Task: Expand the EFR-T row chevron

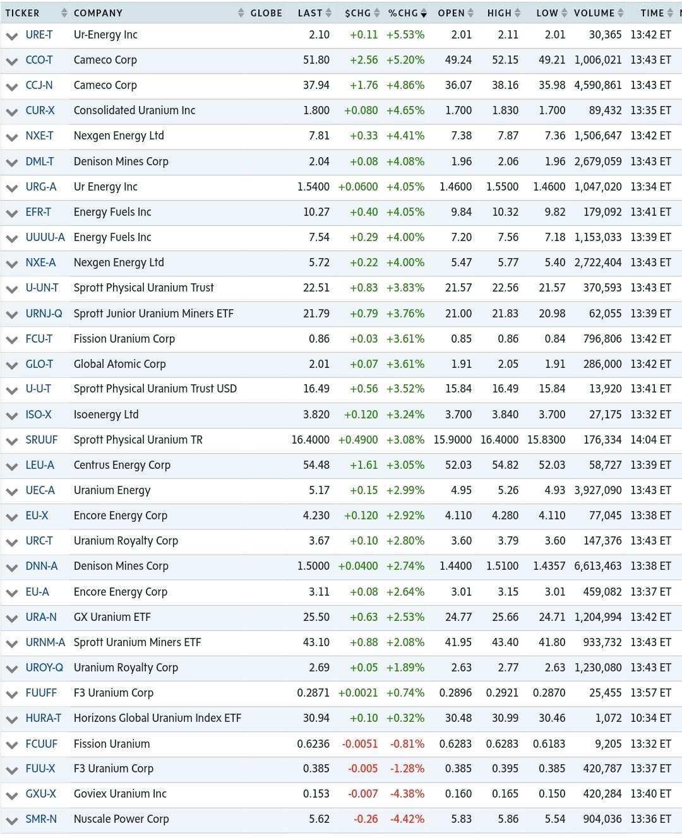Action: [11, 213]
